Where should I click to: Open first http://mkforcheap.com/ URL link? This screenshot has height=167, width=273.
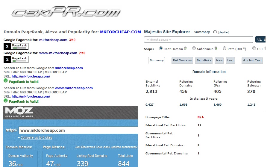tap(31, 76)
